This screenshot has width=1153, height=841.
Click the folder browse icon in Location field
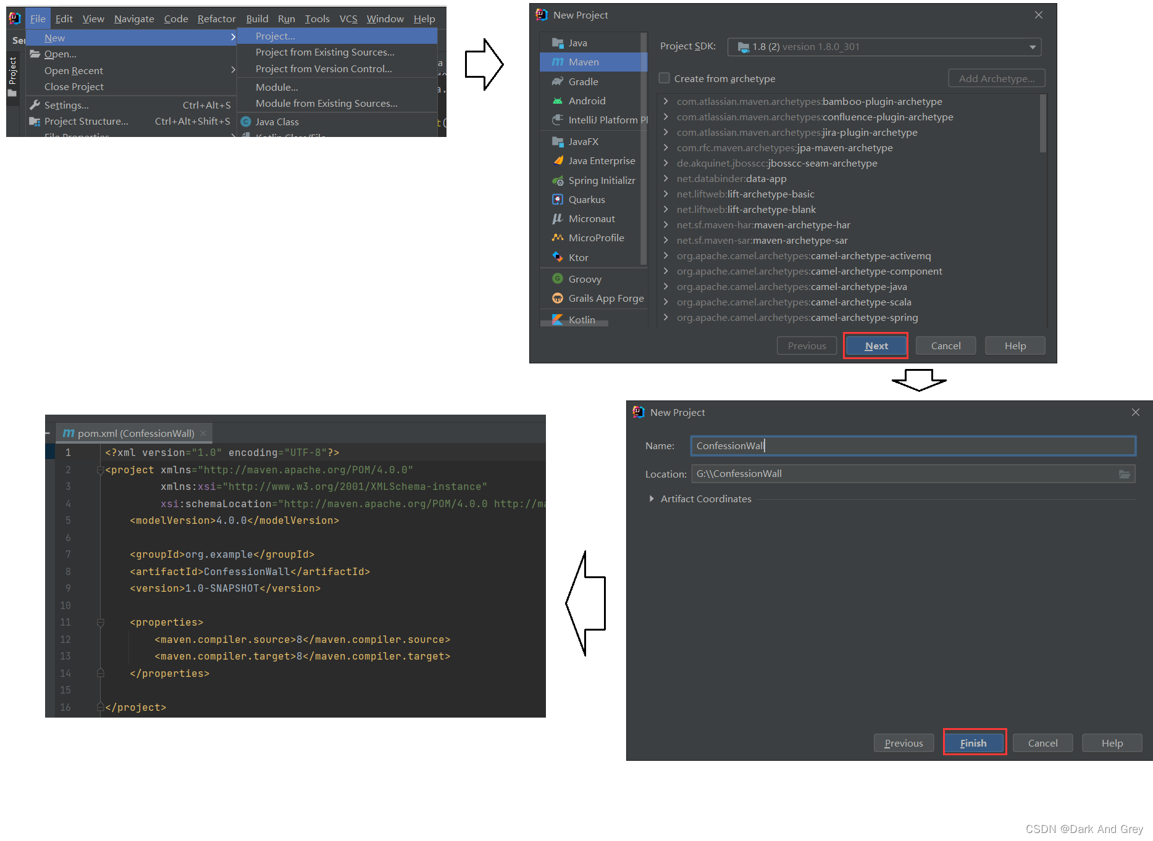(x=1124, y=474)
